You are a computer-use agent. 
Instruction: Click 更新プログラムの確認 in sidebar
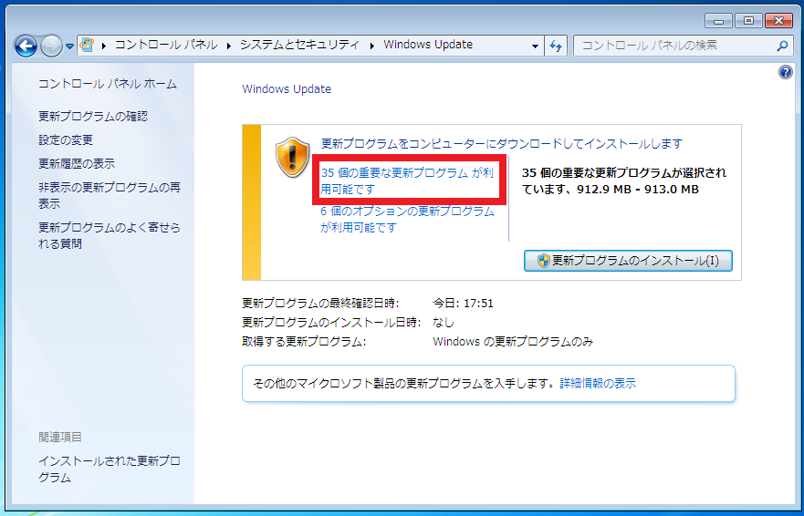93,117
